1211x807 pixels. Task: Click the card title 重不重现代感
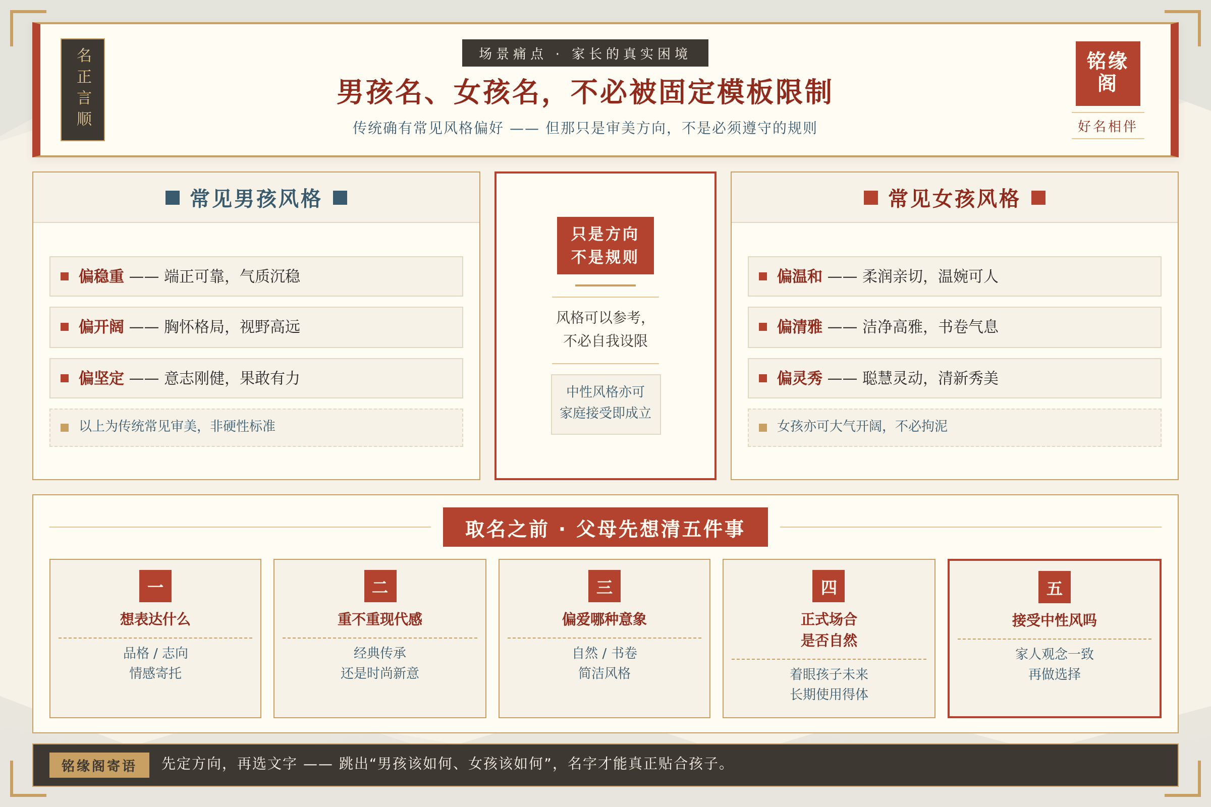point(380,619)
